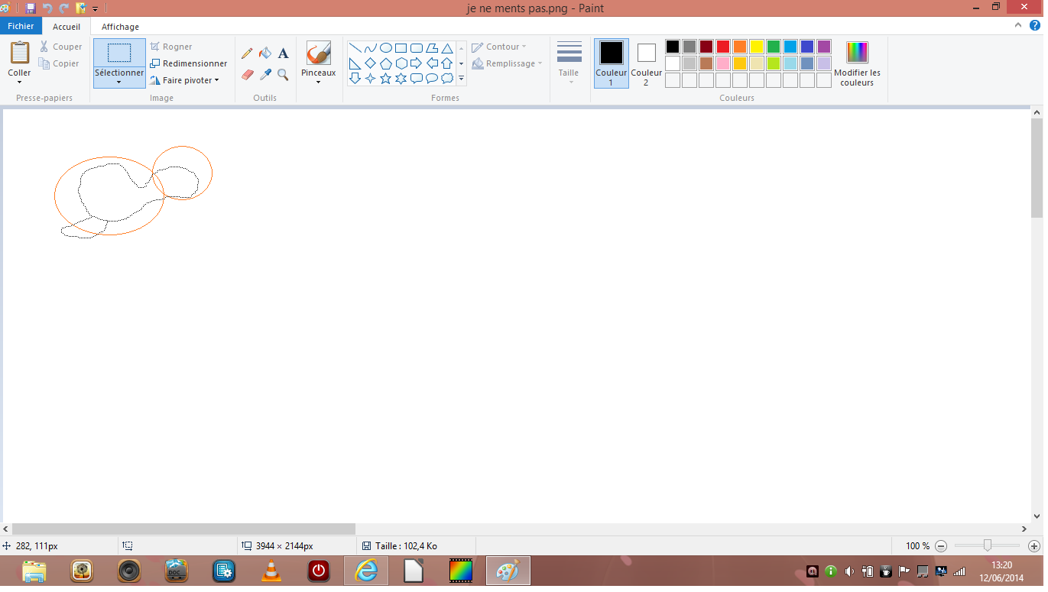Activate Couleur 2 as active color

coord(646,63)
